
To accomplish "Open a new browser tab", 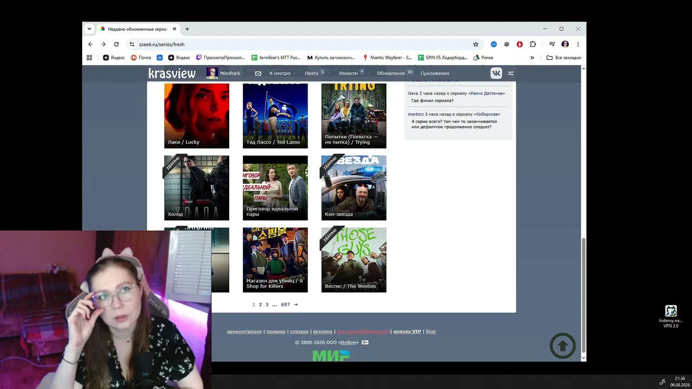I will [x=187, y=29].
